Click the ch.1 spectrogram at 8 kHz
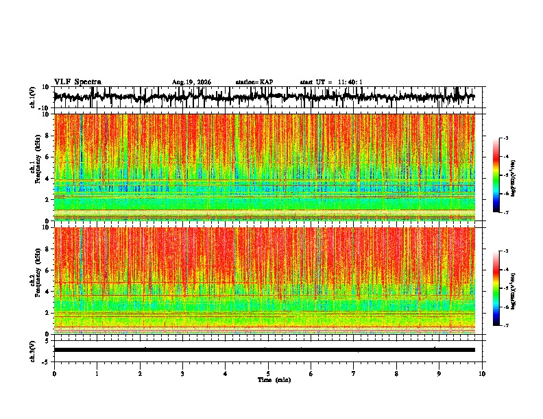The height and width of the screenshot is (419, 543). click(x=264, y=136)
